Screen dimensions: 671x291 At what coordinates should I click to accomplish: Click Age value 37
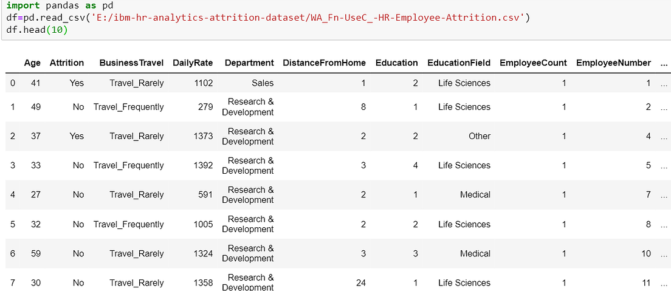[36, 136]
